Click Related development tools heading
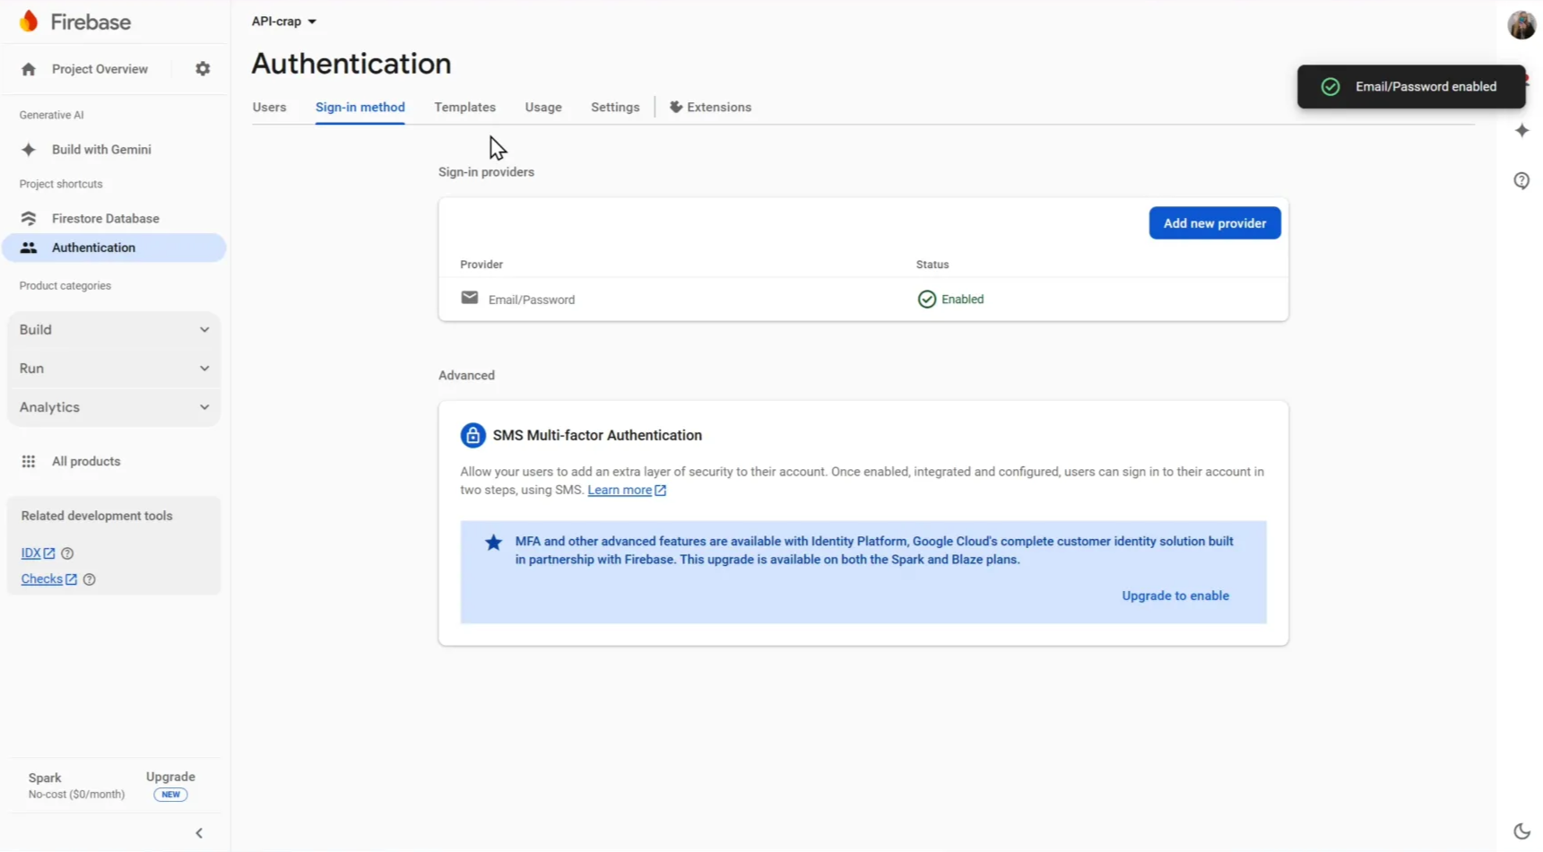The height and width of the screenshot is (852, 1543). [97, 516]
